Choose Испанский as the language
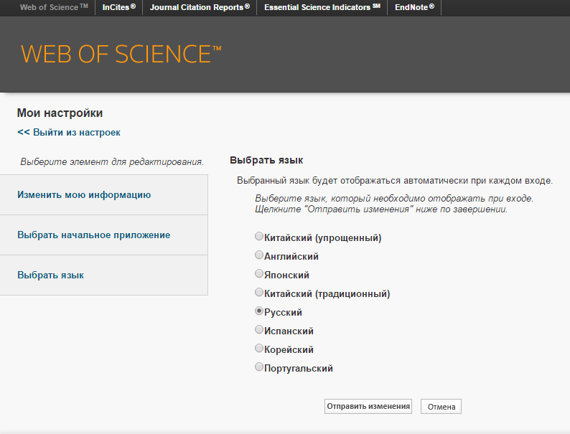 coord(259,330)
